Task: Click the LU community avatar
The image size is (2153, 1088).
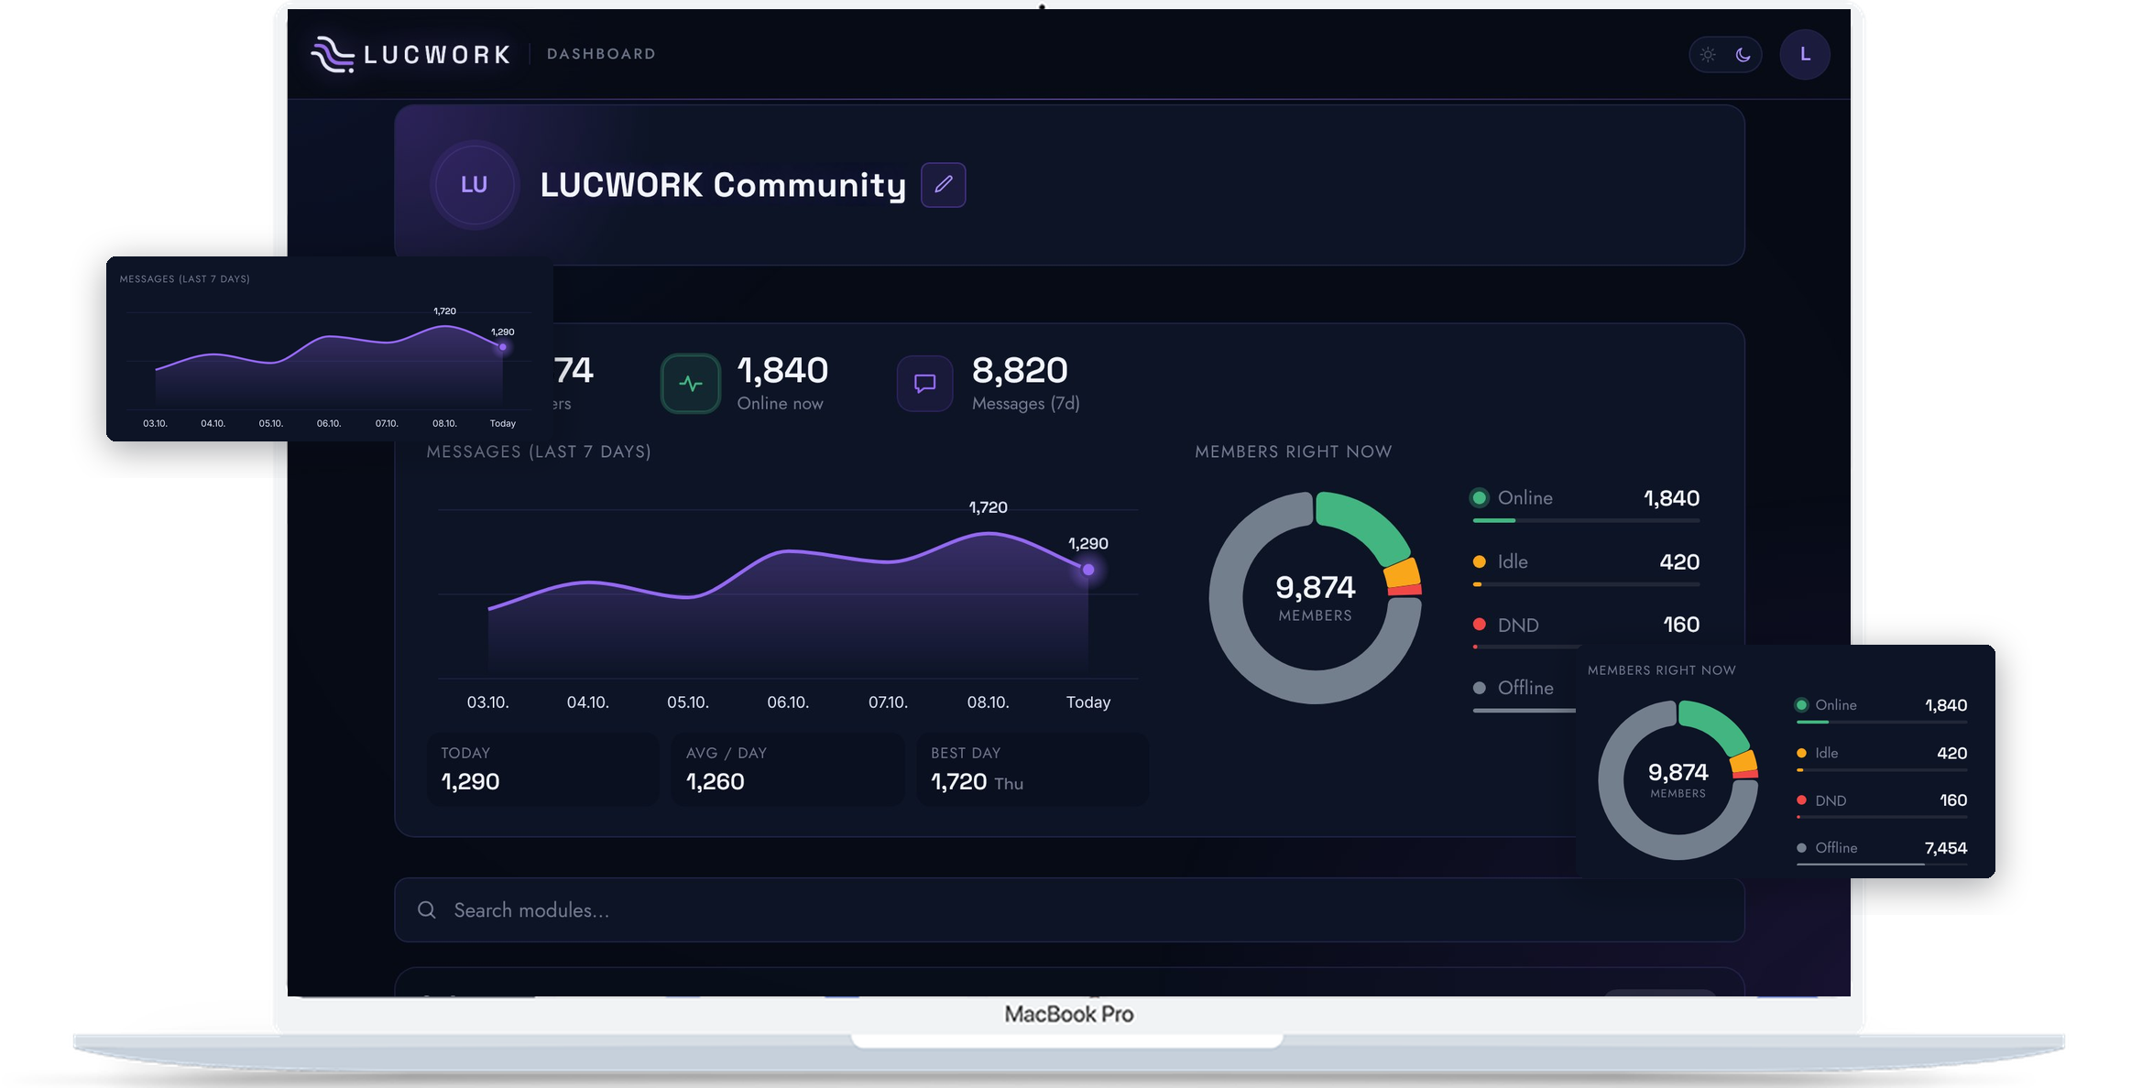Action: pos(474,185)
